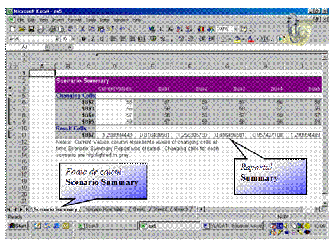Open the Zoom percentage dropdown

pyautogui.click(x=235, y=29)
